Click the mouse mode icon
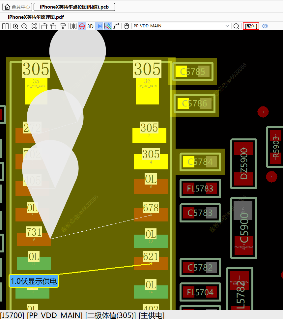283x319 pixels. [x=127, y=26]
